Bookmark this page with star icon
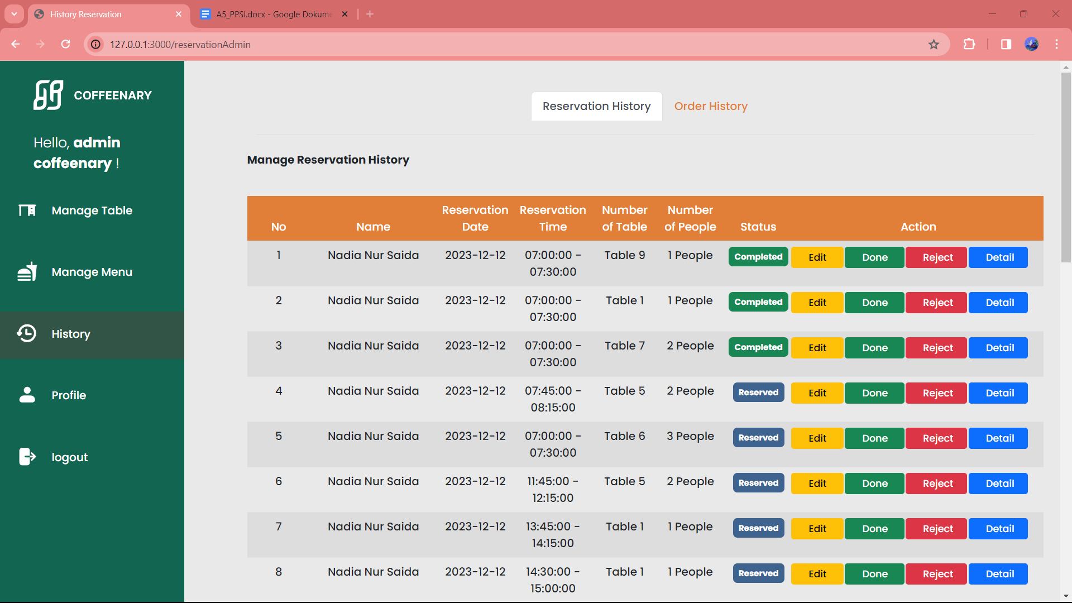Viewport: 1072px width, 603px height. tap(934, 44)
